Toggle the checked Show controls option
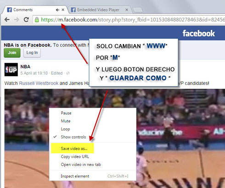Screen dimensions: 225x188 (x=93, y=137)
